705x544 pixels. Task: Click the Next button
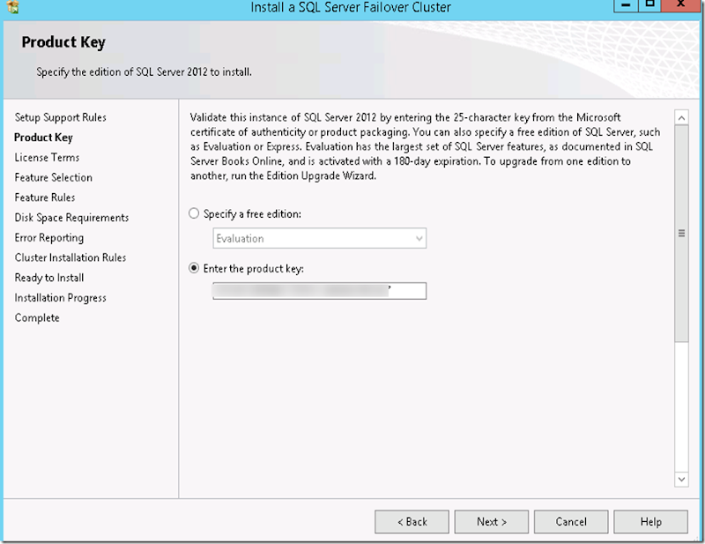tap(492, 521)
